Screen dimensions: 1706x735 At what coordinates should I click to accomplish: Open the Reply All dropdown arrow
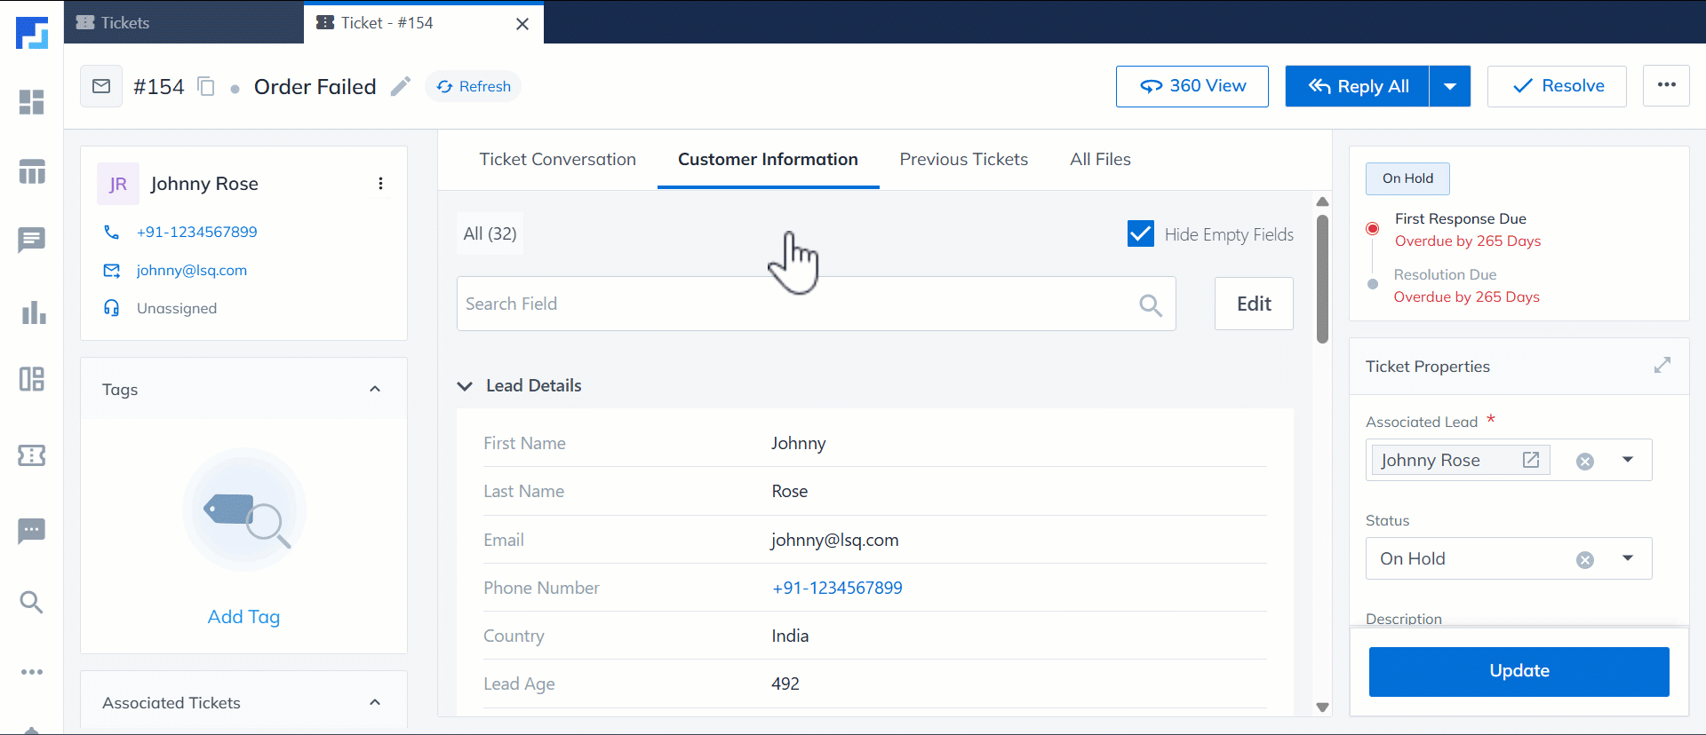1450,86
